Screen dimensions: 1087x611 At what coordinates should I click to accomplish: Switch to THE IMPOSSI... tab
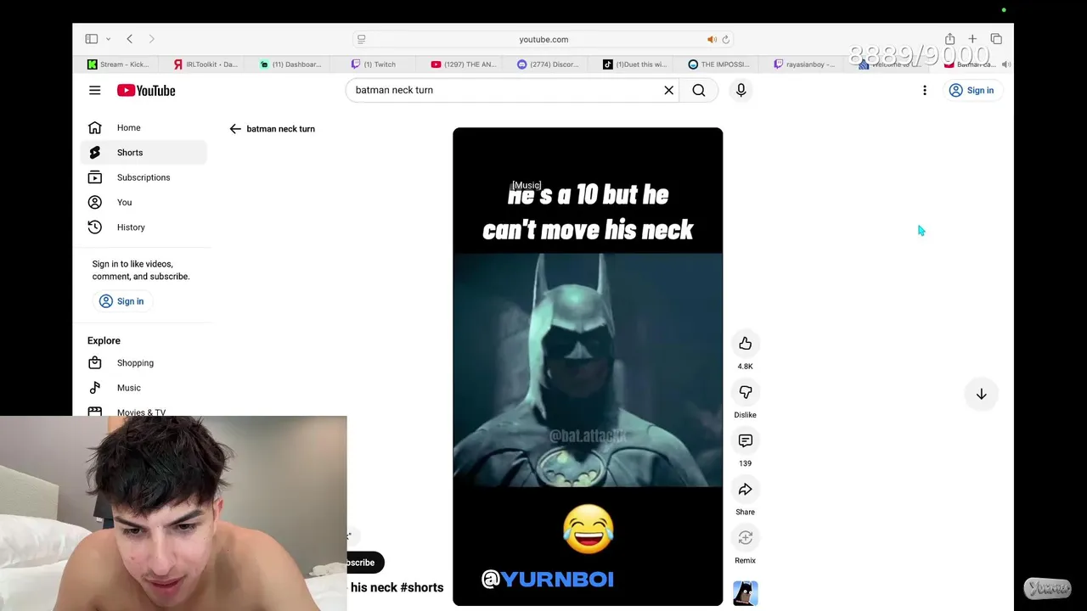[x=720, y=64]
